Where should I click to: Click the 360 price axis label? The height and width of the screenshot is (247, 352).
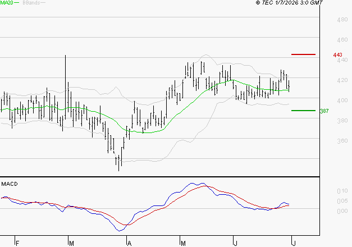[342, 141]
